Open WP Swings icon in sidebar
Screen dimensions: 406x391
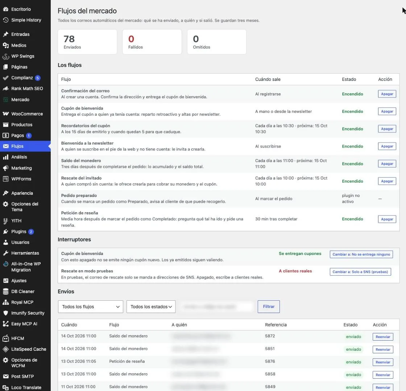(6, 56)
